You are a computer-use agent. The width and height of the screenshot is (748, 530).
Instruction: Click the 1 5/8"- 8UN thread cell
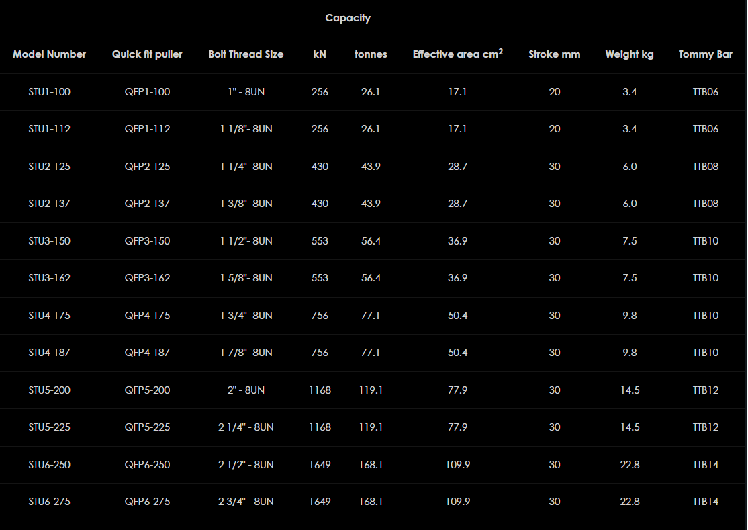tap(246, 278)
